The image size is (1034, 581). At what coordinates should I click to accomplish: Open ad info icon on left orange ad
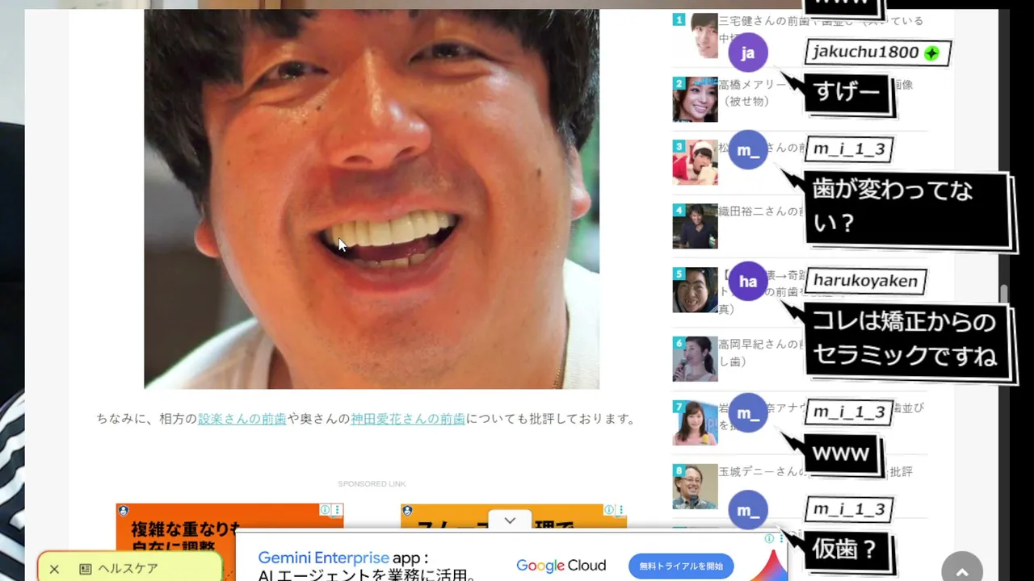click(325, 510)
